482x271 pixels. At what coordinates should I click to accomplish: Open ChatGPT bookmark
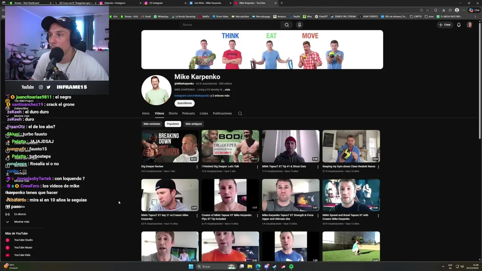point(321,17)
